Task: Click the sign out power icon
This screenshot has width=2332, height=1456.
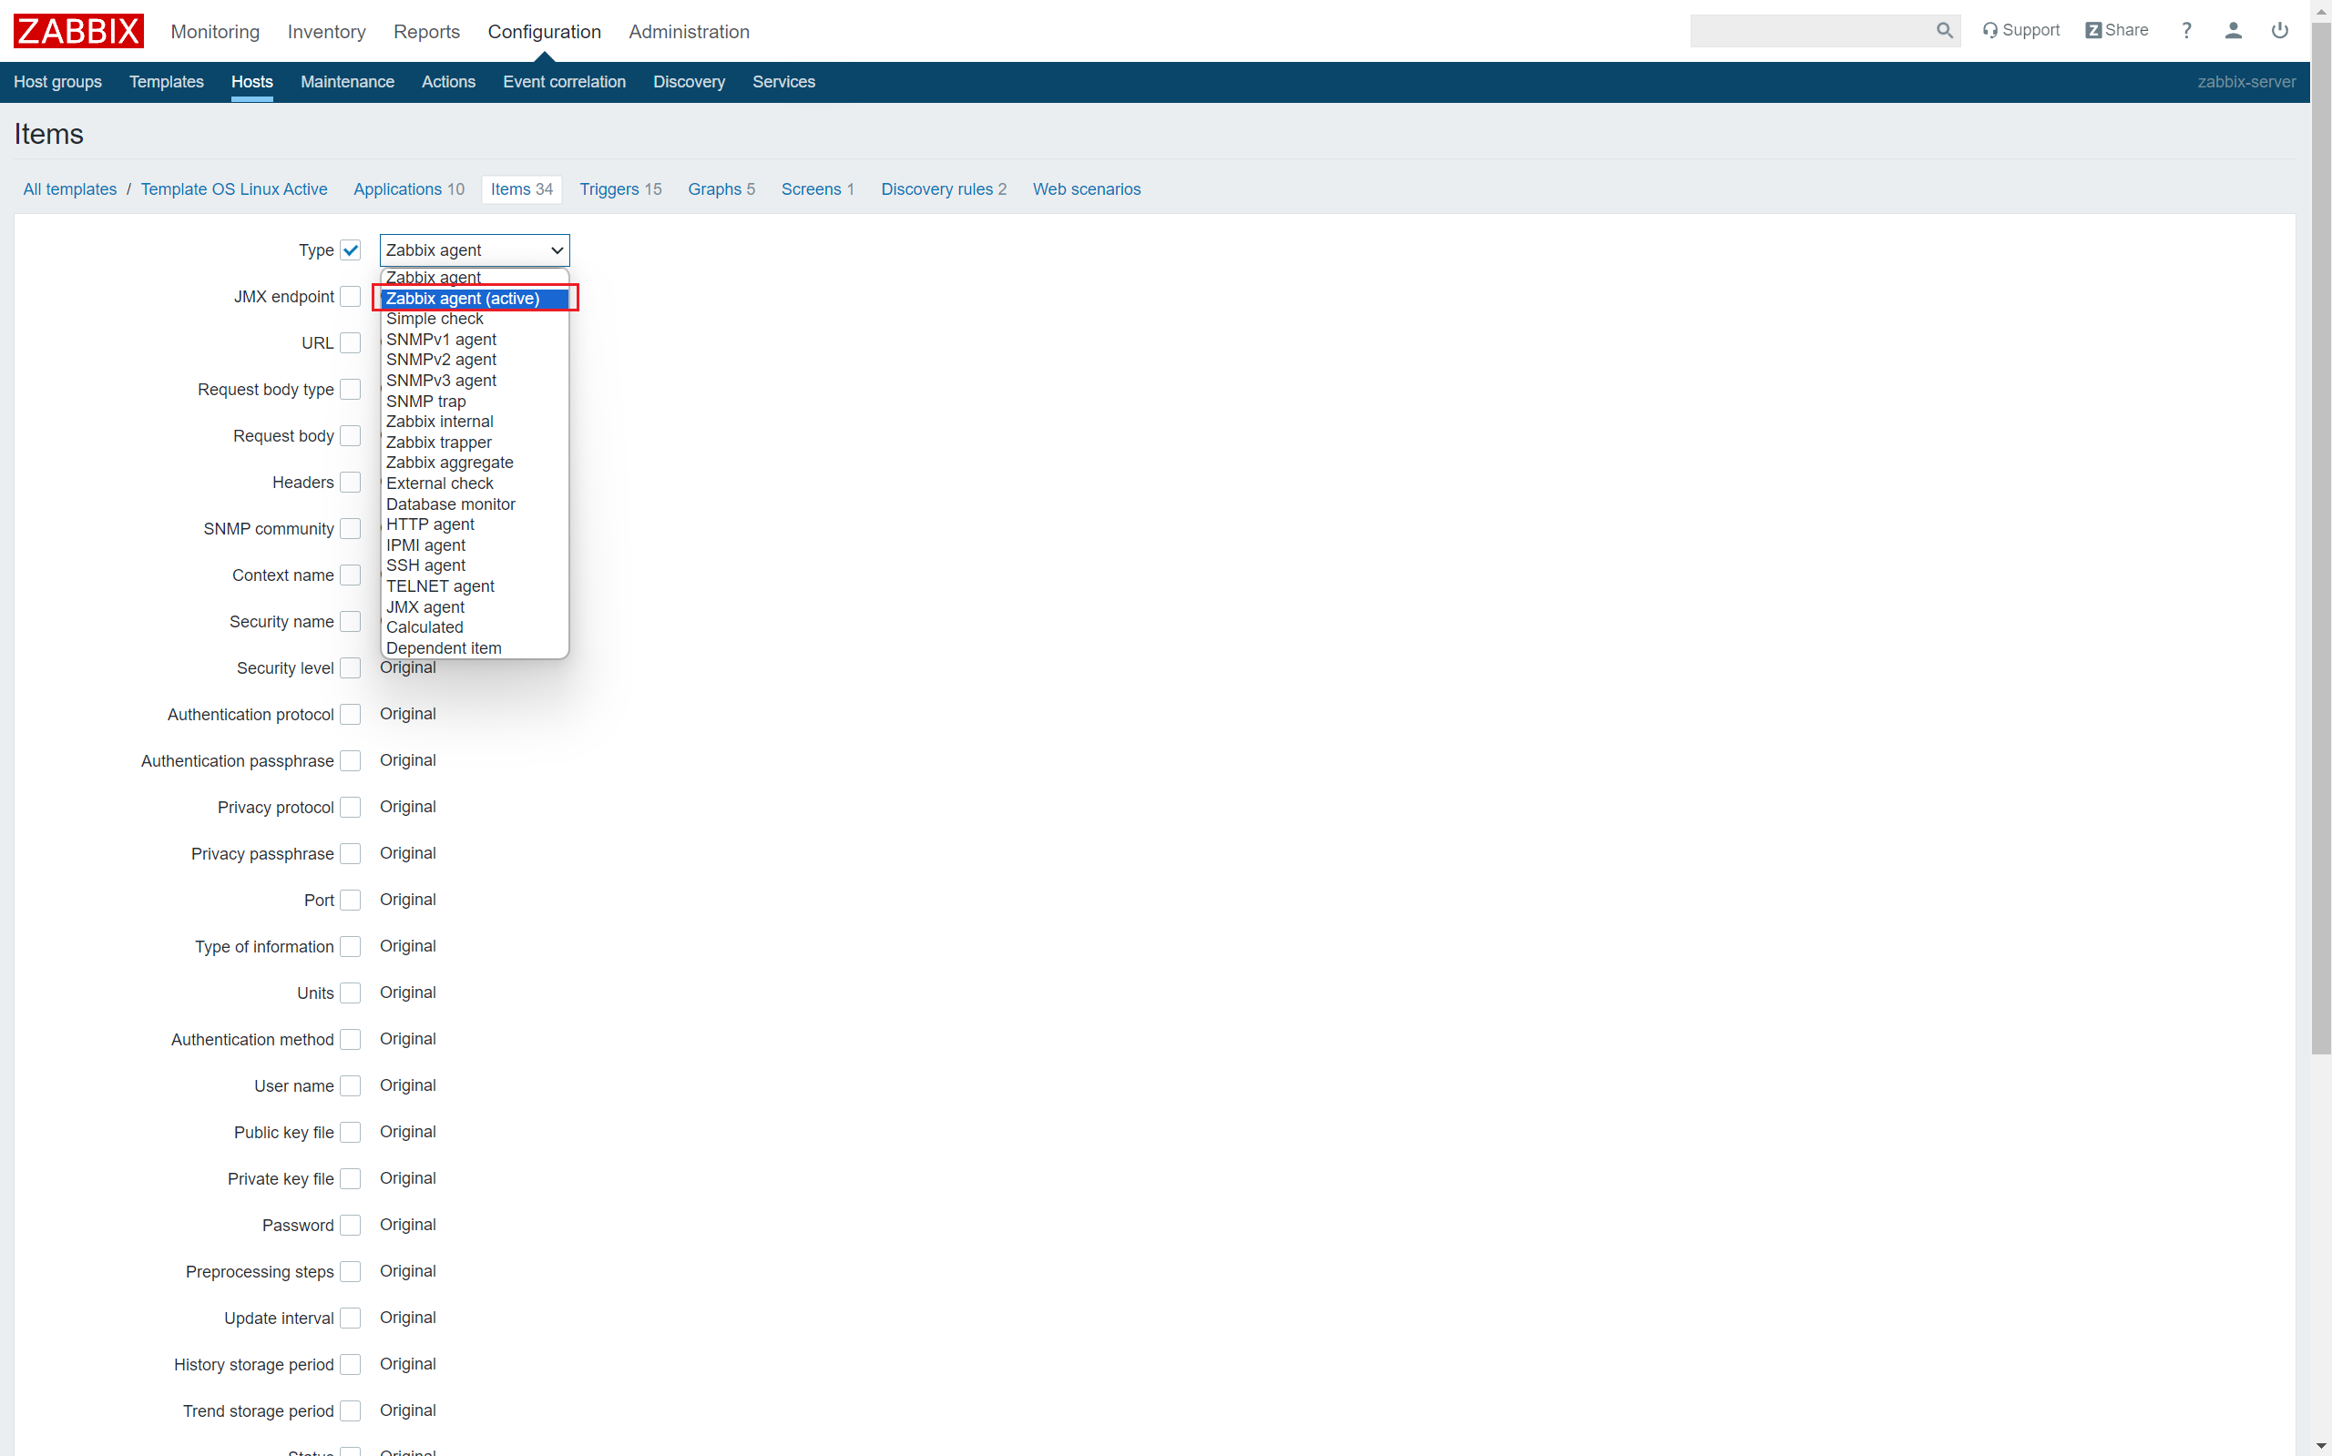Action: (x=2279, y=31)
